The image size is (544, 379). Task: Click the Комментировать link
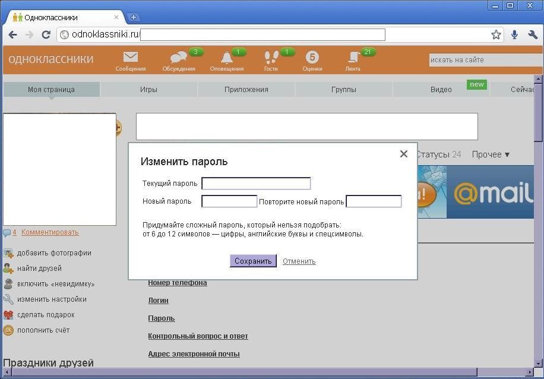click(x=50, y=232)
